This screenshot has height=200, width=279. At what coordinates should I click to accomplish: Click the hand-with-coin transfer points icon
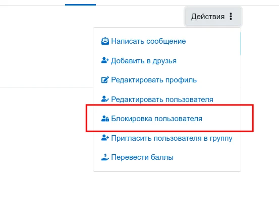point(105,157)
